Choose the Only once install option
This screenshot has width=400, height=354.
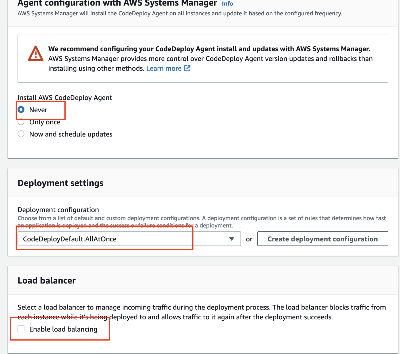[x=21, y=122]
